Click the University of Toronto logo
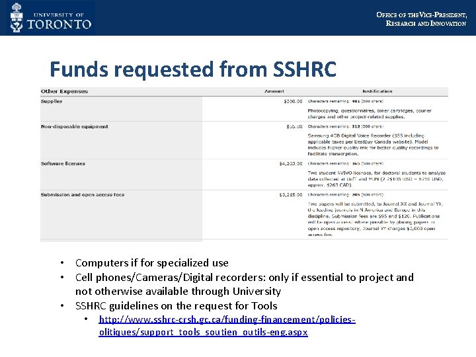 click(x=50, y=18)
